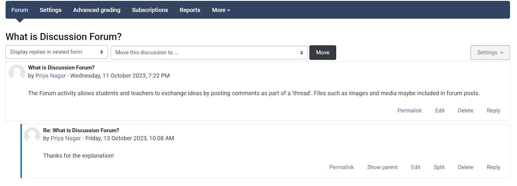The width and height of the screenshot is (517, 186).
Task: Open Permalink of the first post
Action: tap(409, 110)
